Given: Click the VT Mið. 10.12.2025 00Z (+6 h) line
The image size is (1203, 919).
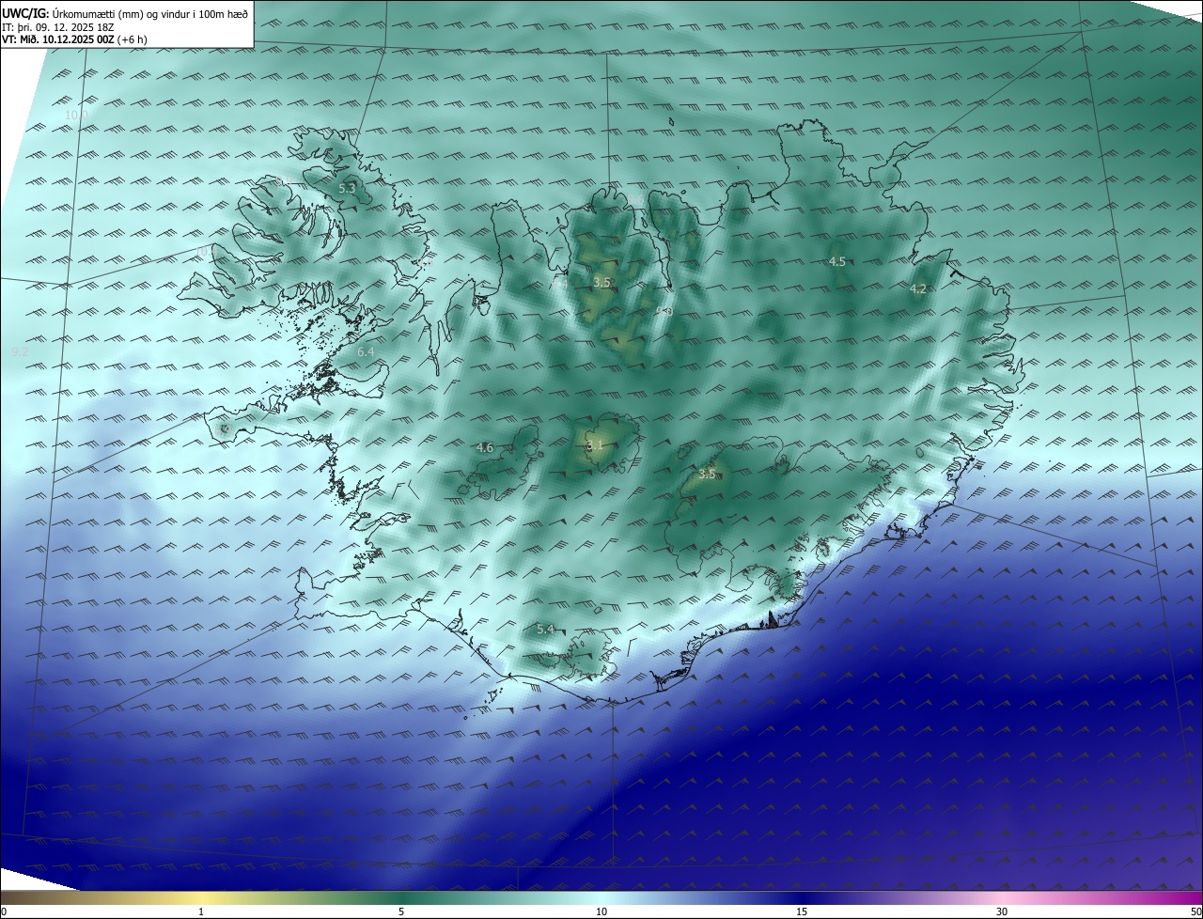Looking at the screenshot, I should [x=74, y=39].
